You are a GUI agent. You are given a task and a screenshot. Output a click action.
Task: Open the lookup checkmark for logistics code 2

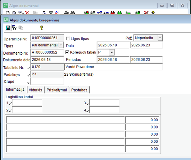(x=11, y=111)
